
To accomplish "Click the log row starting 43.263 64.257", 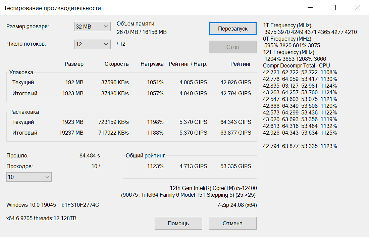I will [x=300, y=93].
